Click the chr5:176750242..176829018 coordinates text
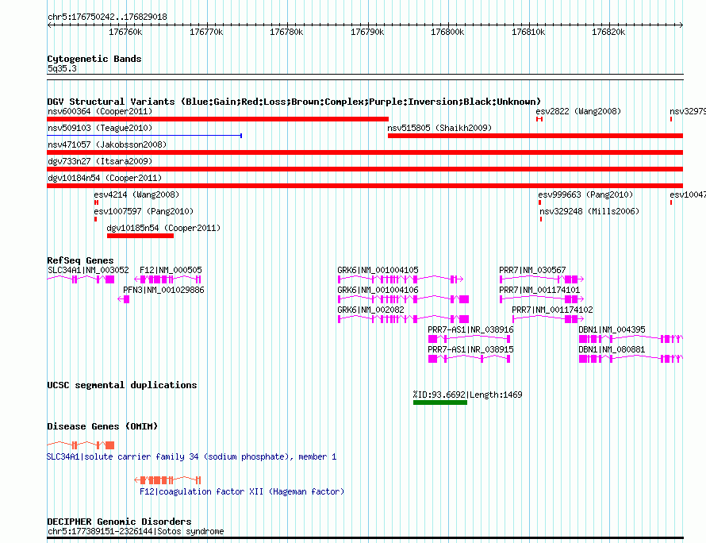706x543 pixels. tap(107, 17)
